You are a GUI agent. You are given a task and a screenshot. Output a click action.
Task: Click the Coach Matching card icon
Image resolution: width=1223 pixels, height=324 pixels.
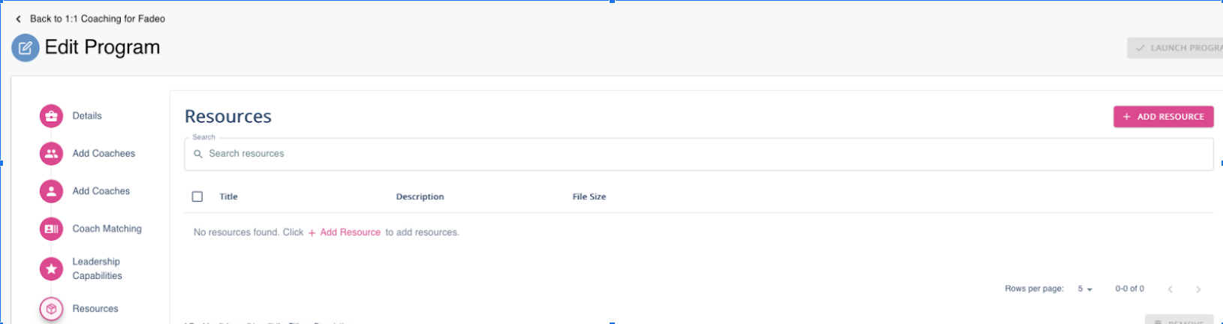[x=51, y=229]
